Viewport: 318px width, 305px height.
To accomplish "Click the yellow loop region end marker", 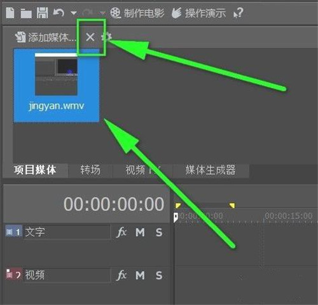I will (x=232, y=205).
